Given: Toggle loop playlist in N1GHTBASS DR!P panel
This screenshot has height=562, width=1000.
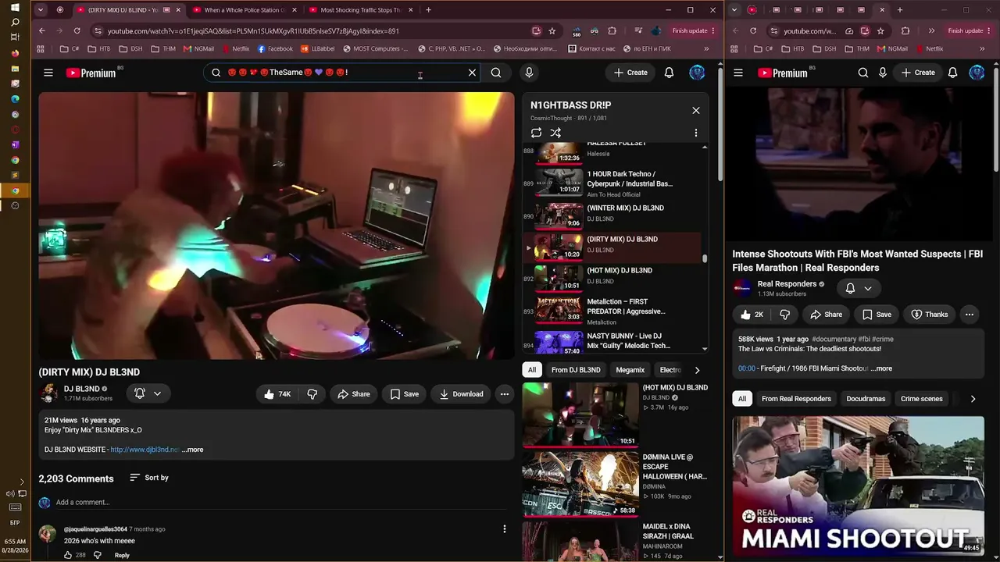Looking at the screenshot, I should pyautogui.click(x=536, y=133).
